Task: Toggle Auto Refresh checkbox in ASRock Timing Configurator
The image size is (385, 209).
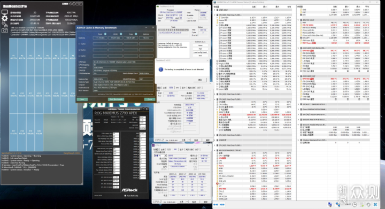Action: coord(125,196)
